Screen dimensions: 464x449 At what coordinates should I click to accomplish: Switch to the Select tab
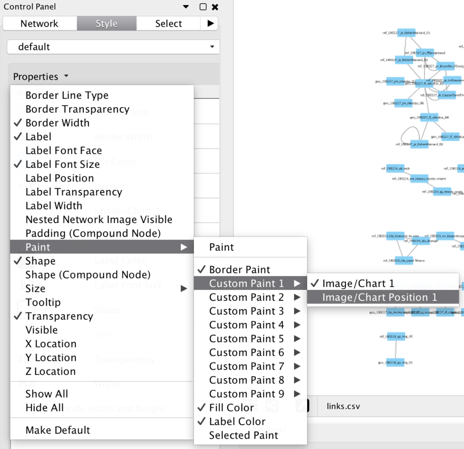coord(169,24)
